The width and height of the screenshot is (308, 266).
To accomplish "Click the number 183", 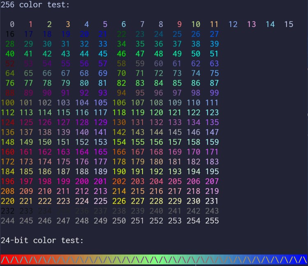I will [212, 162].
